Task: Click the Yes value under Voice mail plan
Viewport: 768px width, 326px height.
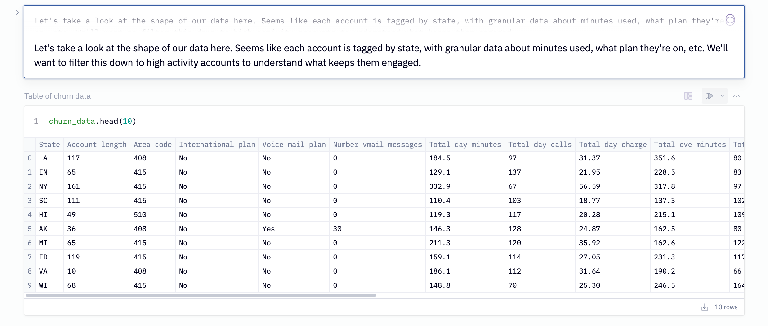Action: 269,229
